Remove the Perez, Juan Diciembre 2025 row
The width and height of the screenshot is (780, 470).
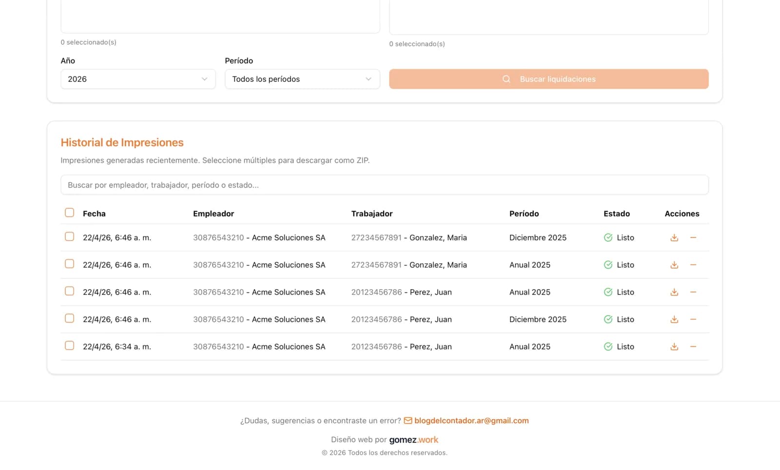coord(693,320)
